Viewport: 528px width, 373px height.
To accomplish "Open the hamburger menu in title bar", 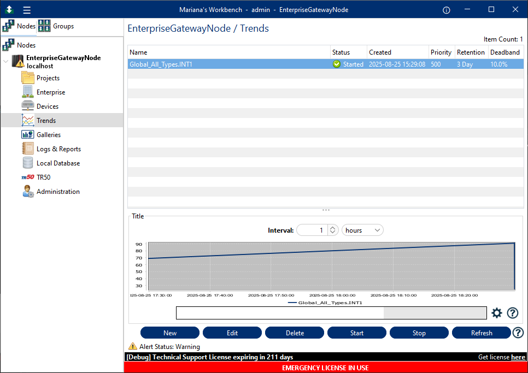I will tap(27, 10).
